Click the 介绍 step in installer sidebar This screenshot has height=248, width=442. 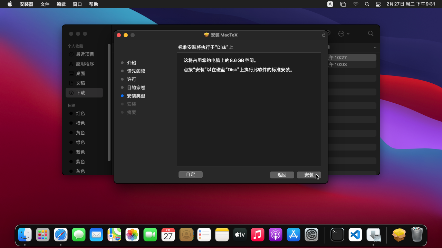[132, 63]
